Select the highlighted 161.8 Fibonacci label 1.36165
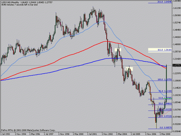This screenshot has width=181, height=136. 164,50
